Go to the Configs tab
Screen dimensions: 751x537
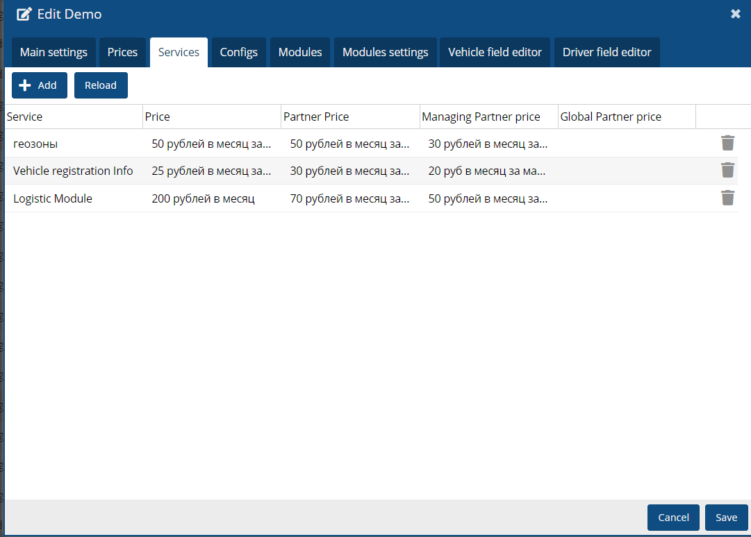[238, 53]
